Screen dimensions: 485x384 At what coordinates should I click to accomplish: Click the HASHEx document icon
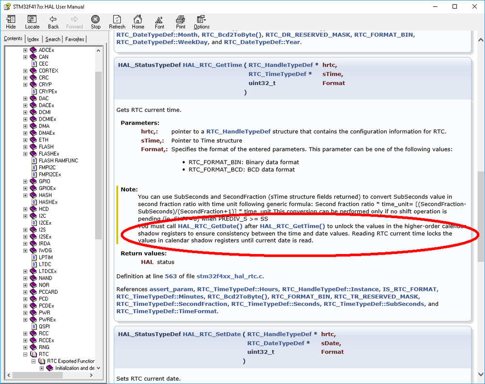click(34, 202)
